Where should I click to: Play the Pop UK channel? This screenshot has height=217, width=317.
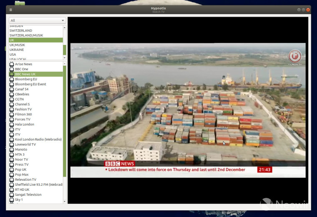tap(36, 170)
